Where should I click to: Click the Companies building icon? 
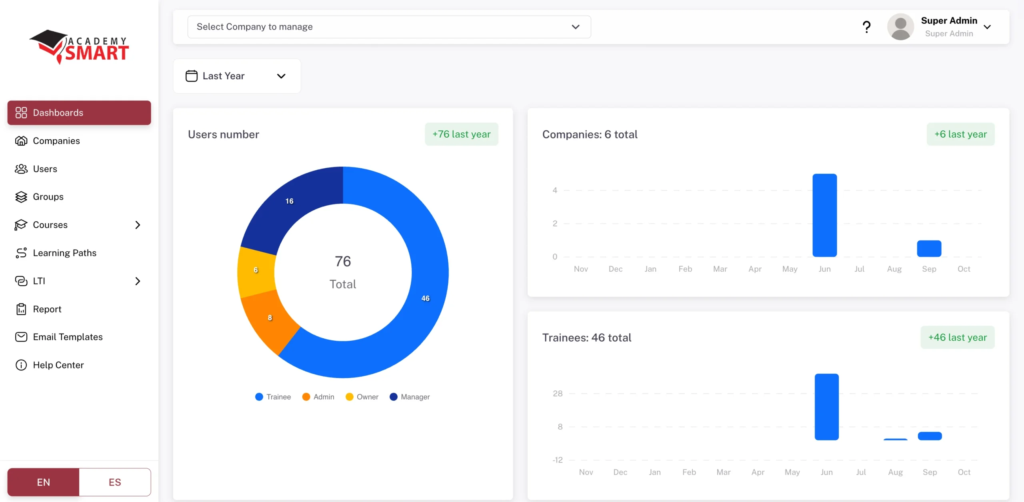(21, 141)
